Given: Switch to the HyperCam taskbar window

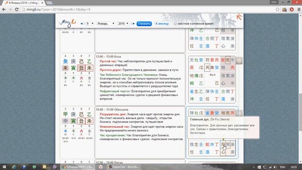Looking at the screenshot, I should (124, 167).
